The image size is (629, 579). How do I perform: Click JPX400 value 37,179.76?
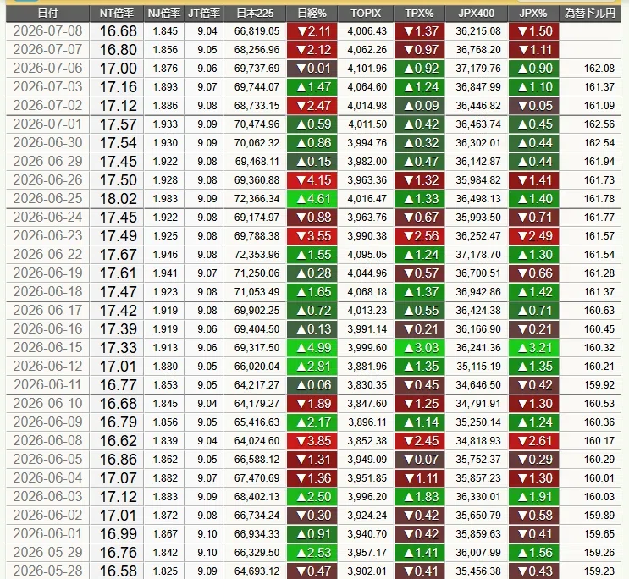(x=478, y=69)
